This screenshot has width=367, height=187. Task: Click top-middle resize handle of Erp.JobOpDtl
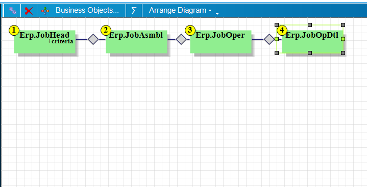tap(310, 25)
